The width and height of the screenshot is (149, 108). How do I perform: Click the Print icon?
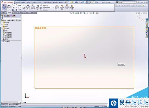click(80, 2)
